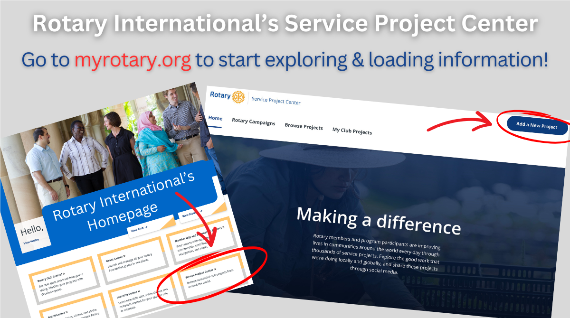
Task: Go to the My Club Projects tab
Action: tap(352, 131)
